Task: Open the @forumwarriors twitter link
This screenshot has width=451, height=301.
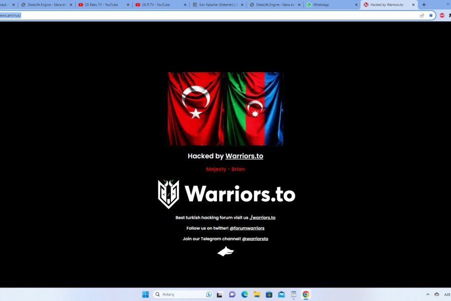Action: pyautogui.click(x=247, y=228)
